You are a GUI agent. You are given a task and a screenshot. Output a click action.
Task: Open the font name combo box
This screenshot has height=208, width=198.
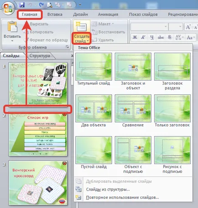pos(149,27)
